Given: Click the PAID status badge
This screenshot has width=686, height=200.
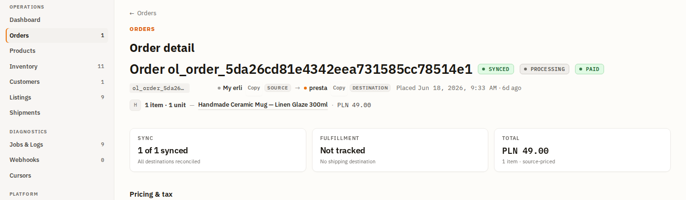Looking at the screenshot, I should [x=589, y=69].
